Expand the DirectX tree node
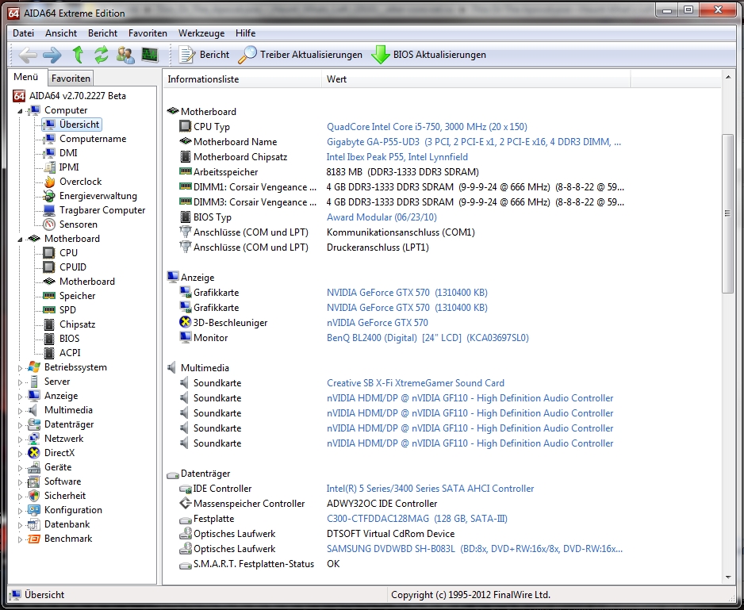The height and width of the screenshot is (610, 744). (20, 454)
